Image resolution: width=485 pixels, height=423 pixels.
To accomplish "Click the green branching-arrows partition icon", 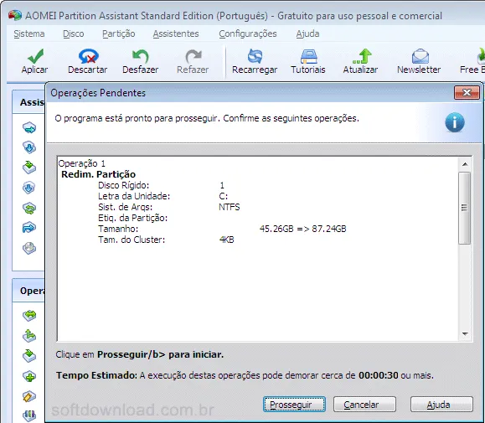I will point(29,336).
